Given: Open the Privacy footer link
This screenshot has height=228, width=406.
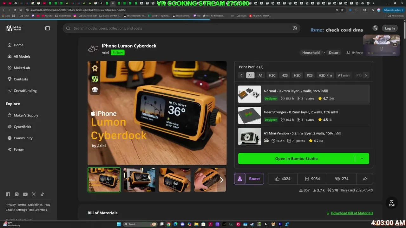Looking at the screenshot, I should coord(10,205).
